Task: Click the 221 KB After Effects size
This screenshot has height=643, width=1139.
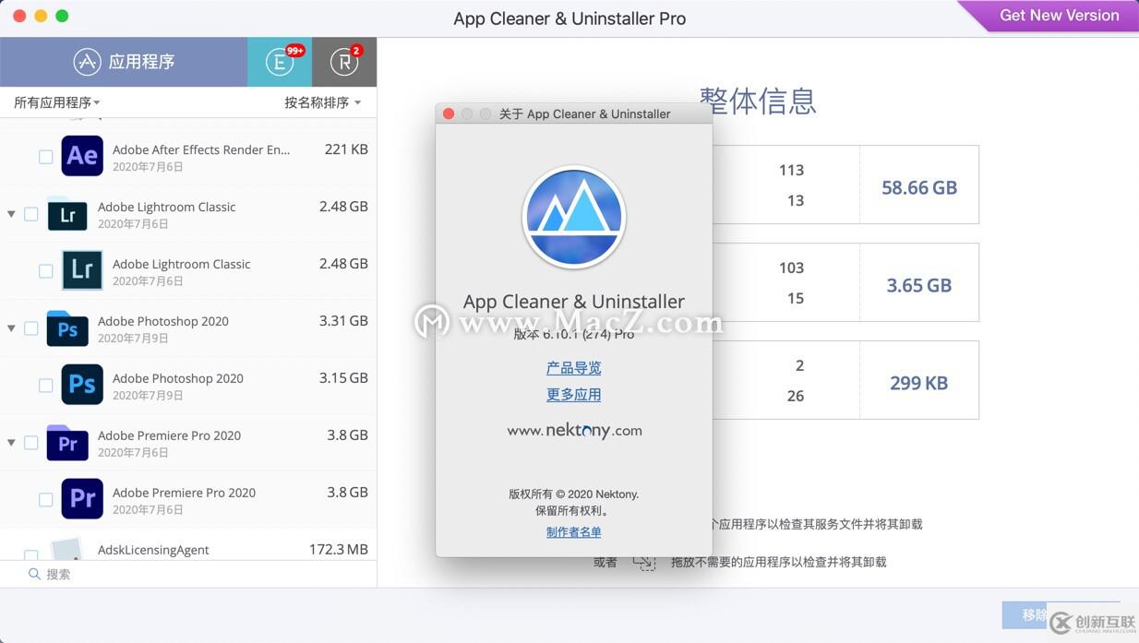Action: [x=346, y=149]
